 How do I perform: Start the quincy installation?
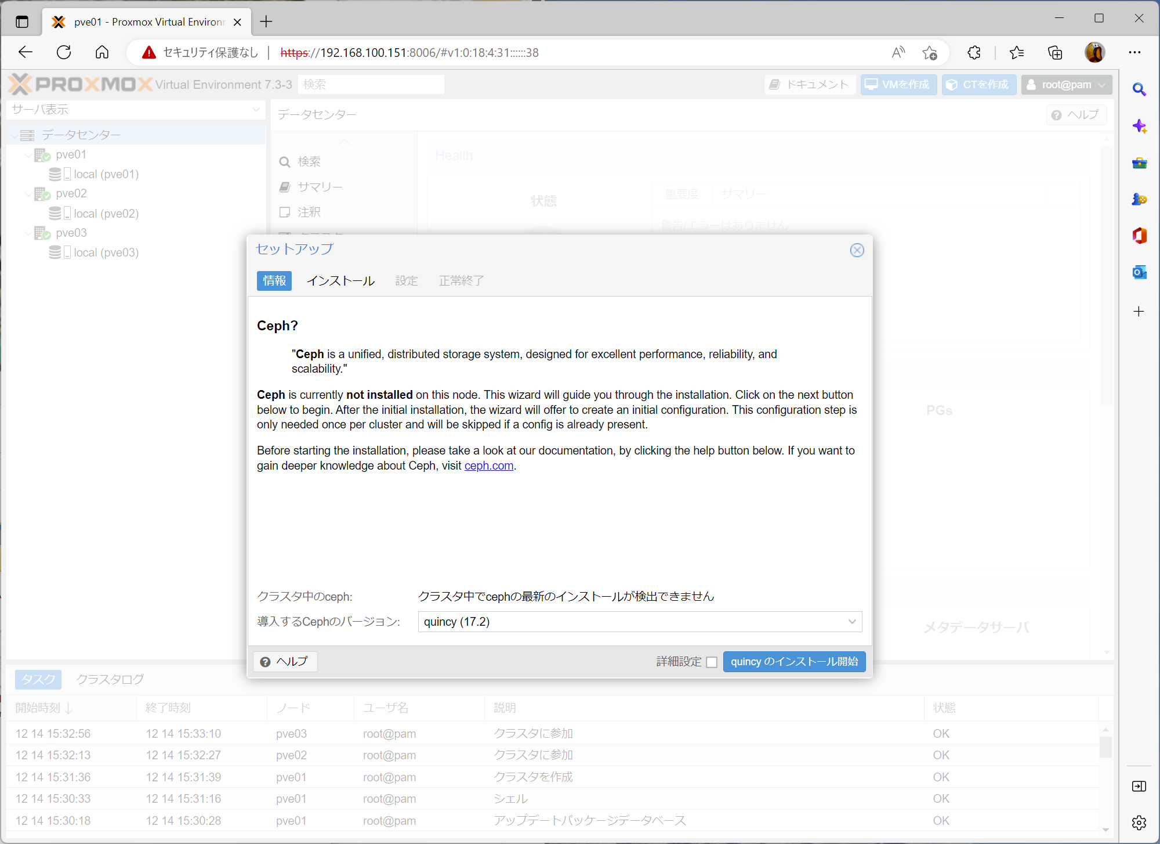coord(794,662)
